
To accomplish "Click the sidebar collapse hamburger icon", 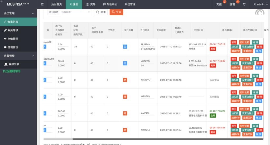I will (x=42, y=4).
